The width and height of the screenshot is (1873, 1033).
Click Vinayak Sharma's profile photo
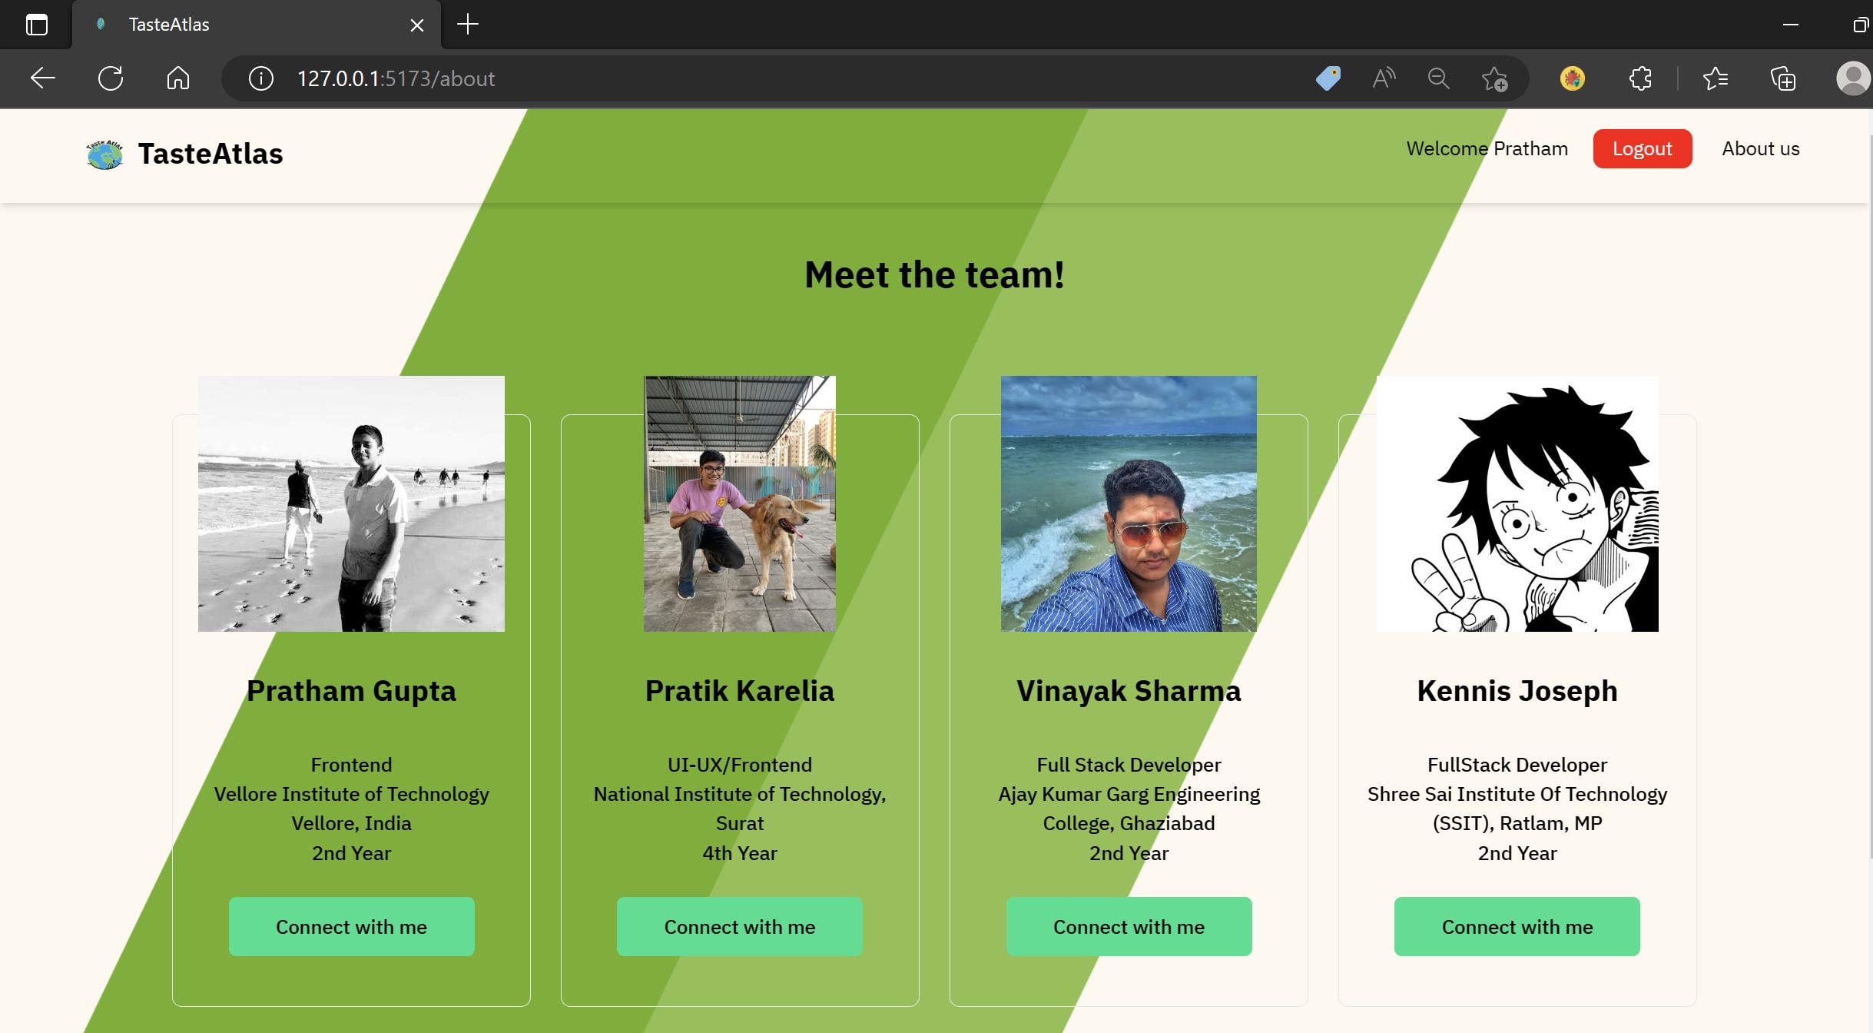1128,503
